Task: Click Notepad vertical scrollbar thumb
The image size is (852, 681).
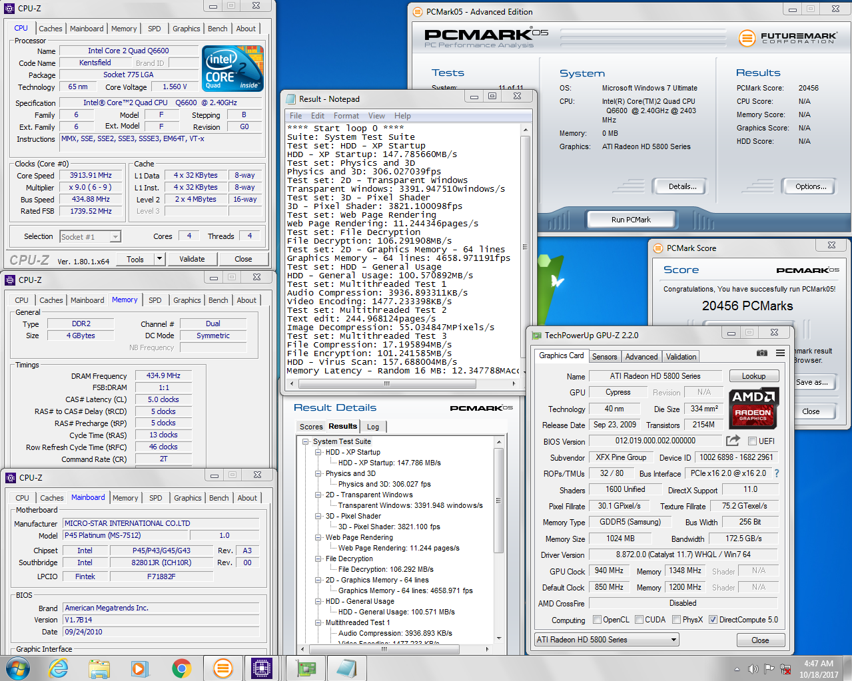Action: (x=524, y=247)
